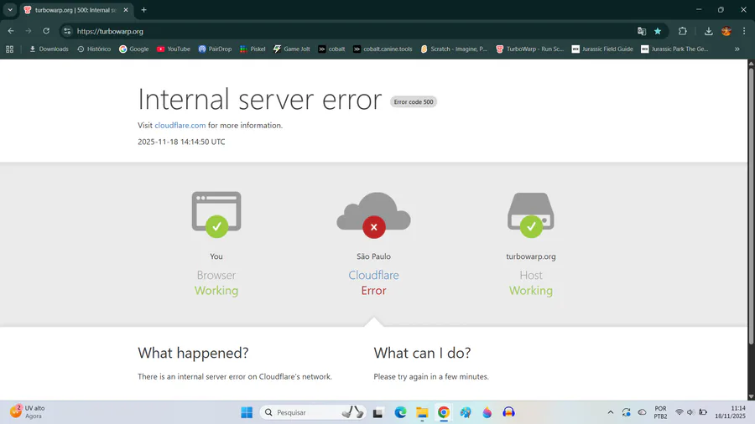755x424 pixels.
Task: Launch Microsoft Edge from taskbar
Action: click(x=400, y=412)
